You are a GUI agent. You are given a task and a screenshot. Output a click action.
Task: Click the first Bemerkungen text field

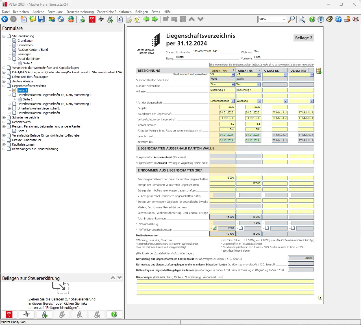point(225,282)
